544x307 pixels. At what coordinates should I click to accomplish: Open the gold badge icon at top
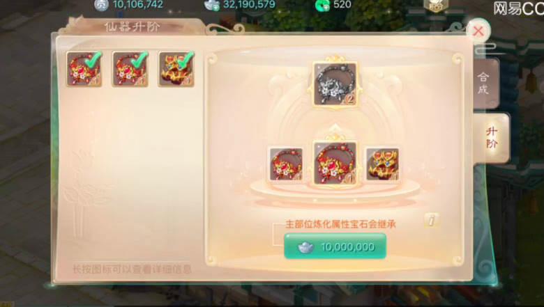click(436, 5)
